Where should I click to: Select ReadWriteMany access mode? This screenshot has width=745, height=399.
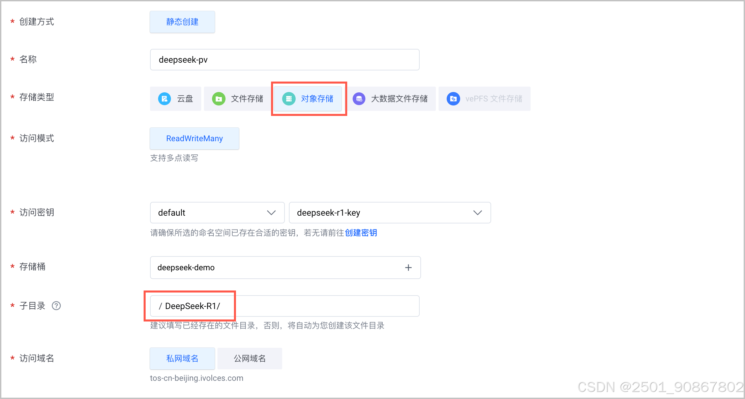pos(194,139)
